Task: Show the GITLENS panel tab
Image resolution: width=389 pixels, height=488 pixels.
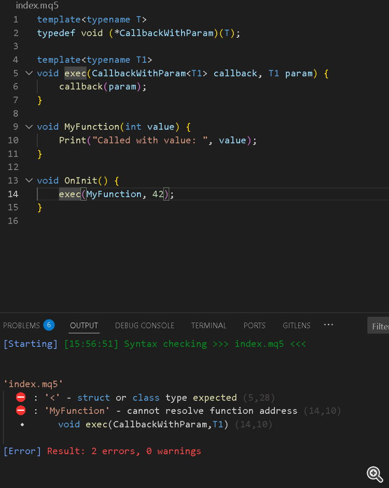Action: [297, 326]
